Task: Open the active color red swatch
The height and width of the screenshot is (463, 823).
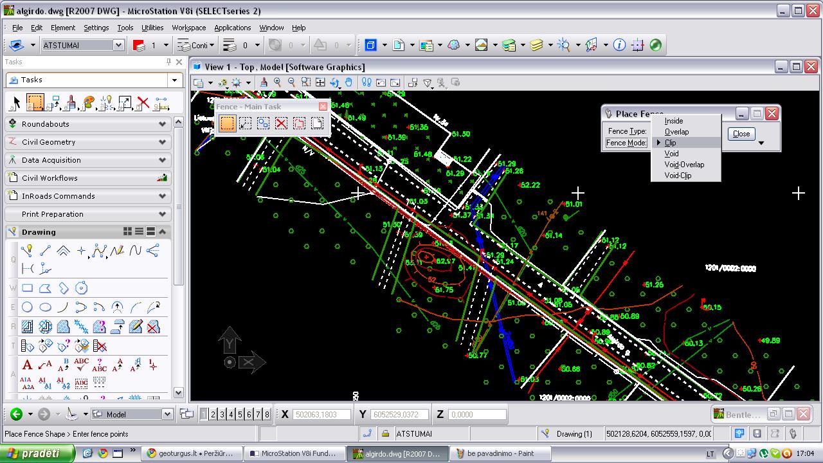Action: coord(139,45)
